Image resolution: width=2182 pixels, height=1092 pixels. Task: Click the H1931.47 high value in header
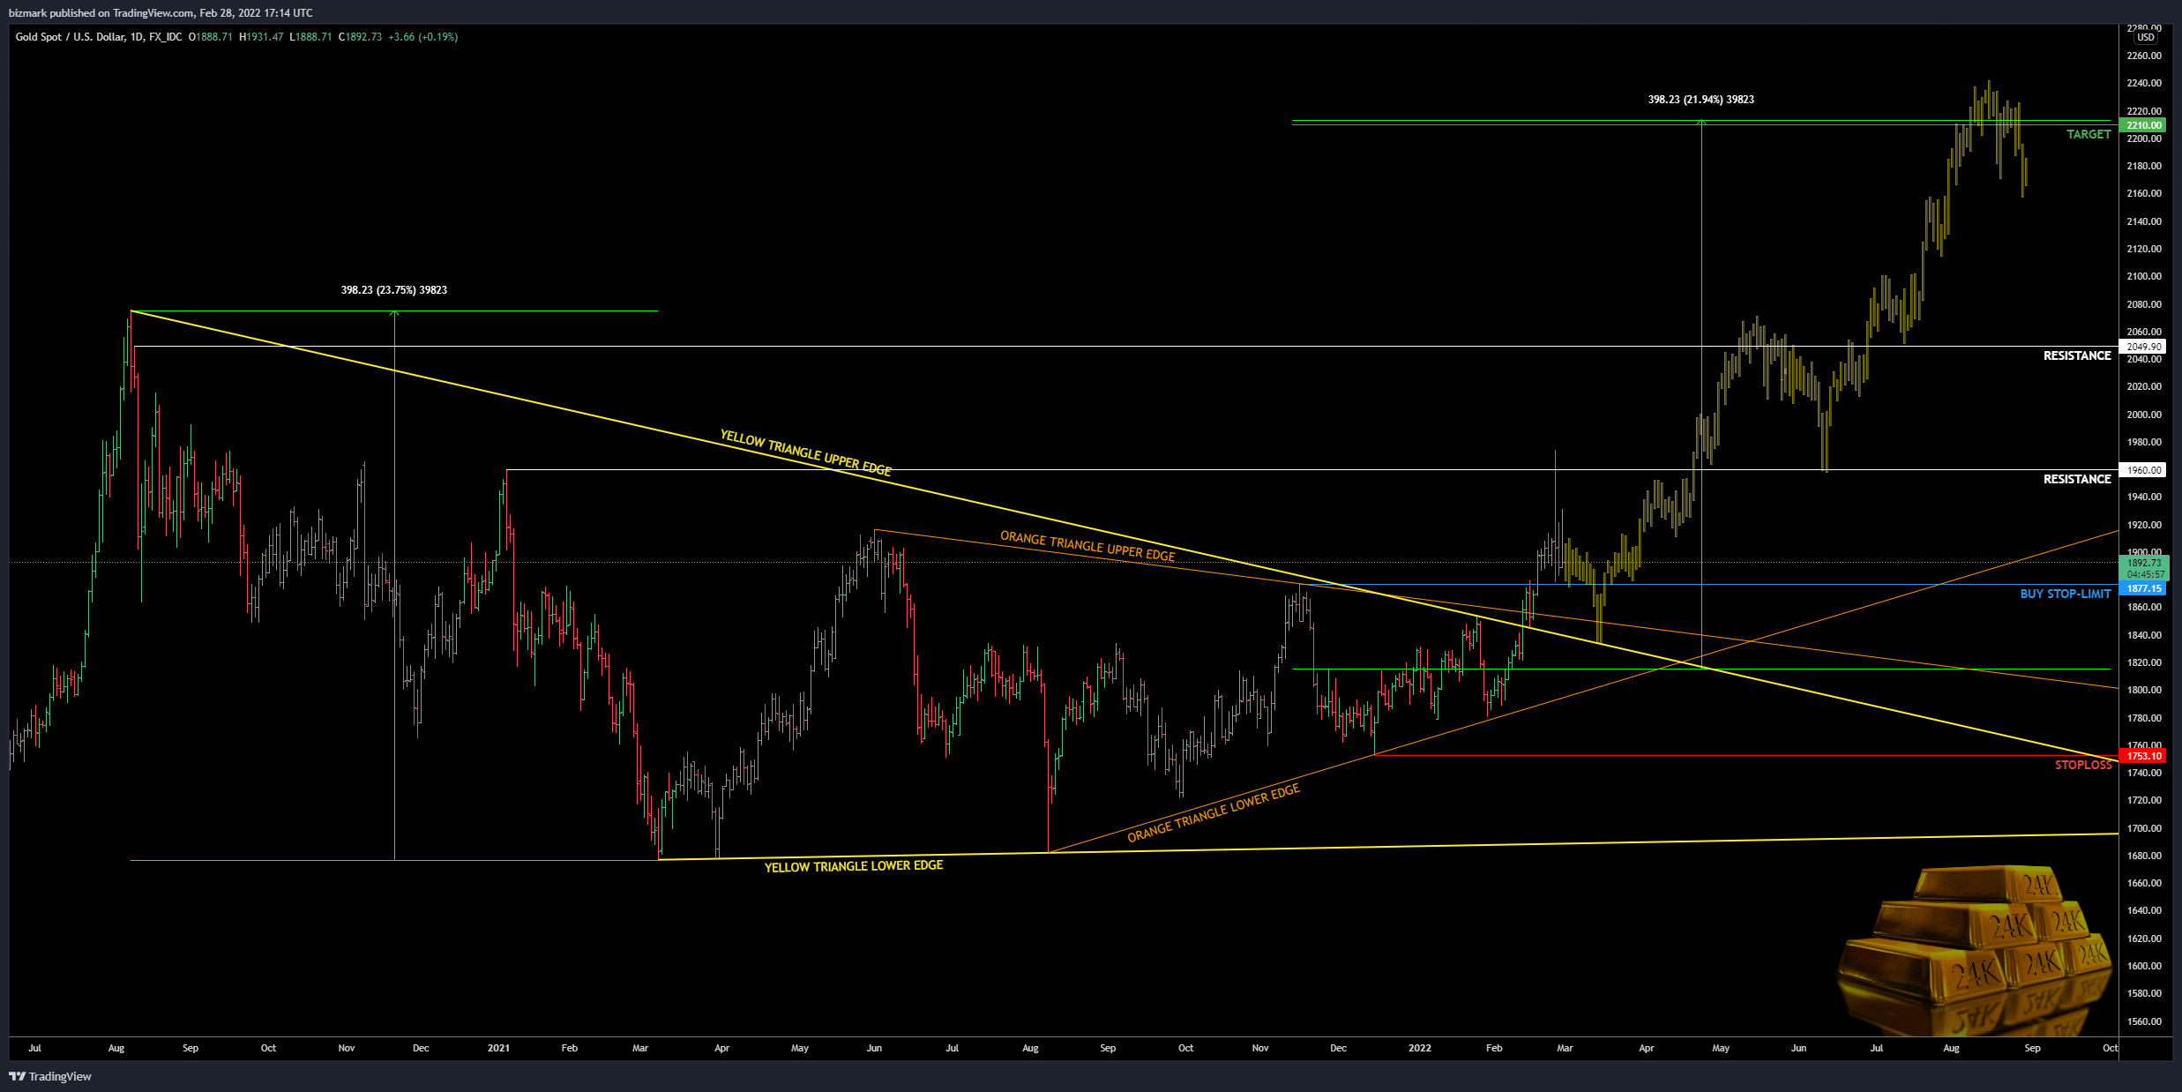[261, 37]
